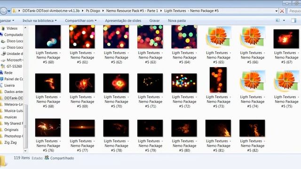Click bokeh thumbnail numbered (64)
Viewport: 301px width, 169px height.
pos(184,37)
